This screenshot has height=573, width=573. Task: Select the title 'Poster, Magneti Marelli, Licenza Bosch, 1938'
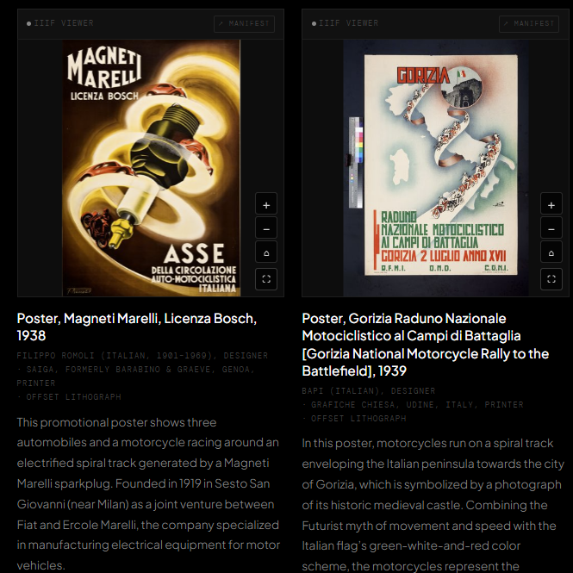[136, 327]
